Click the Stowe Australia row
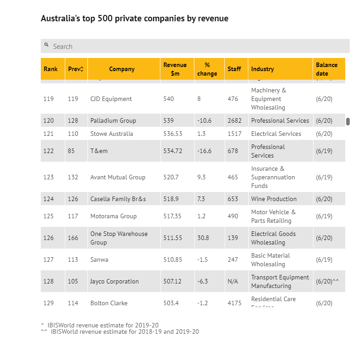Screen dimensions: 357x341 point(112,134)
